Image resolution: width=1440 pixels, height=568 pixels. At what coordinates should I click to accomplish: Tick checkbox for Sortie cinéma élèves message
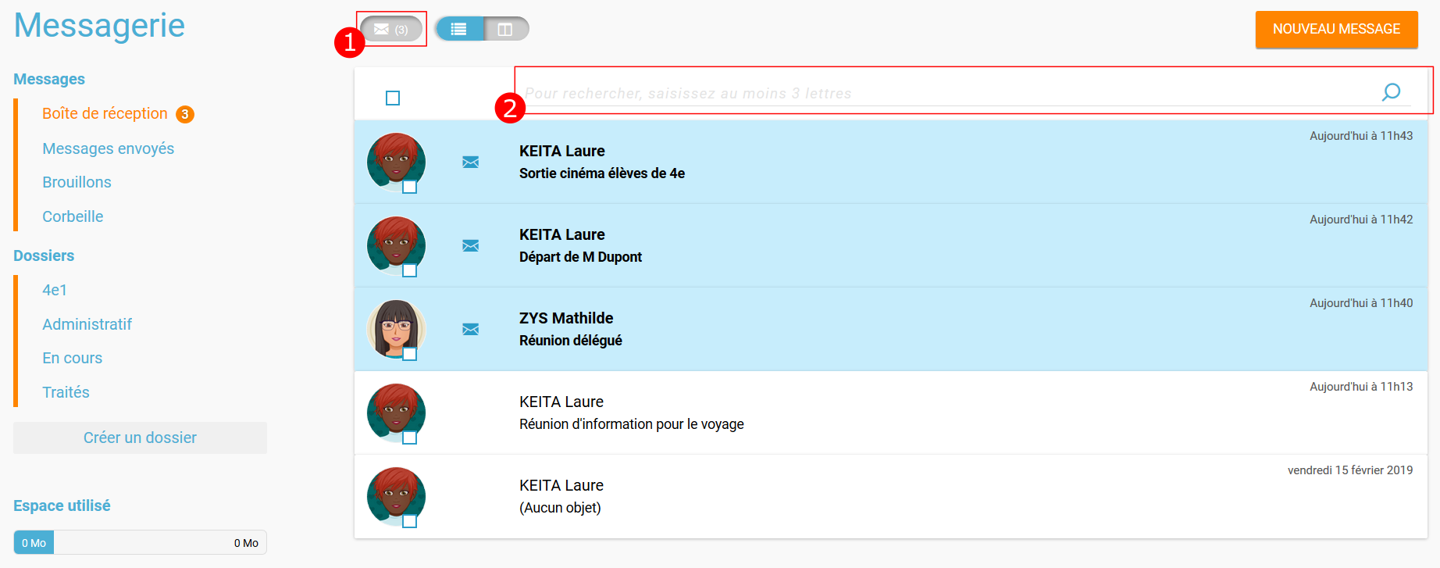(409, 187)
